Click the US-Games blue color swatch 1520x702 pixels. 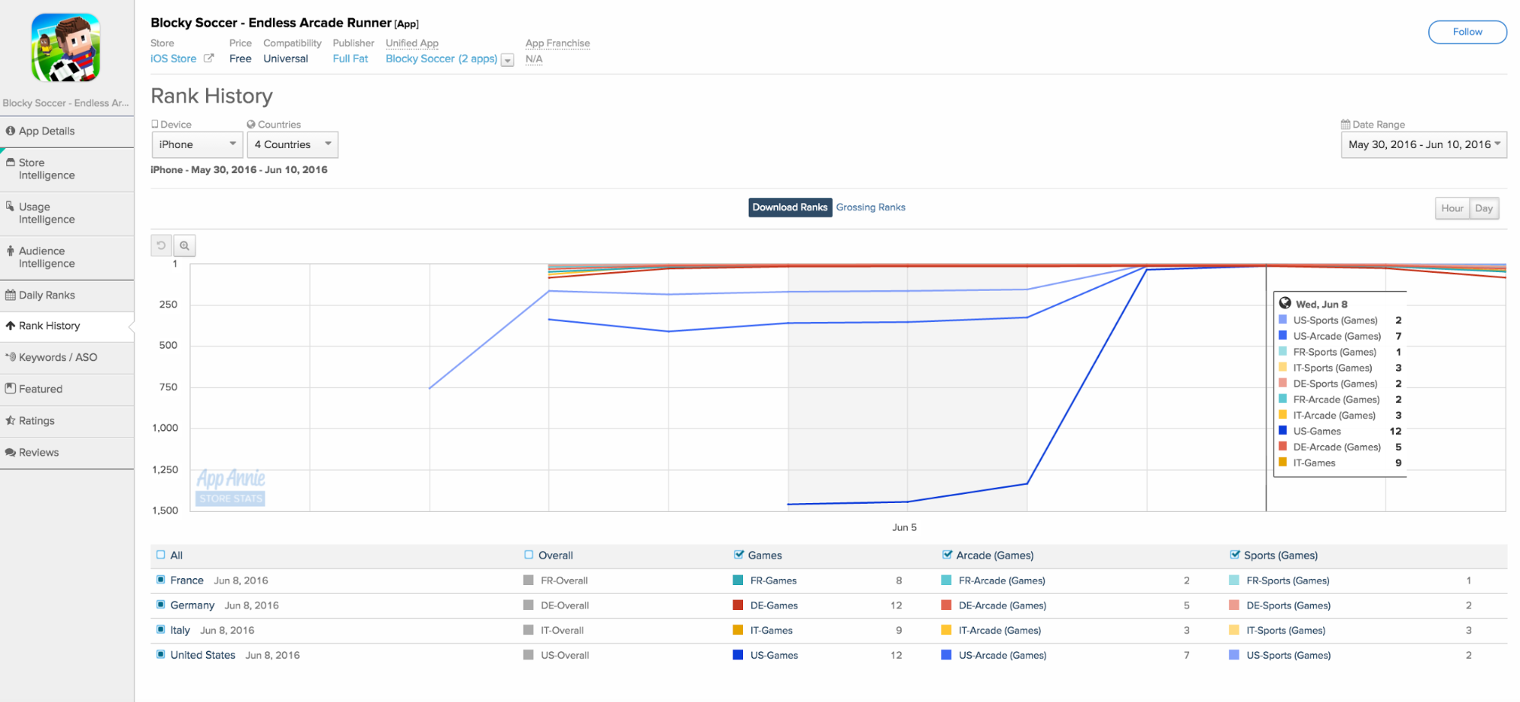(x=738, y=655)
